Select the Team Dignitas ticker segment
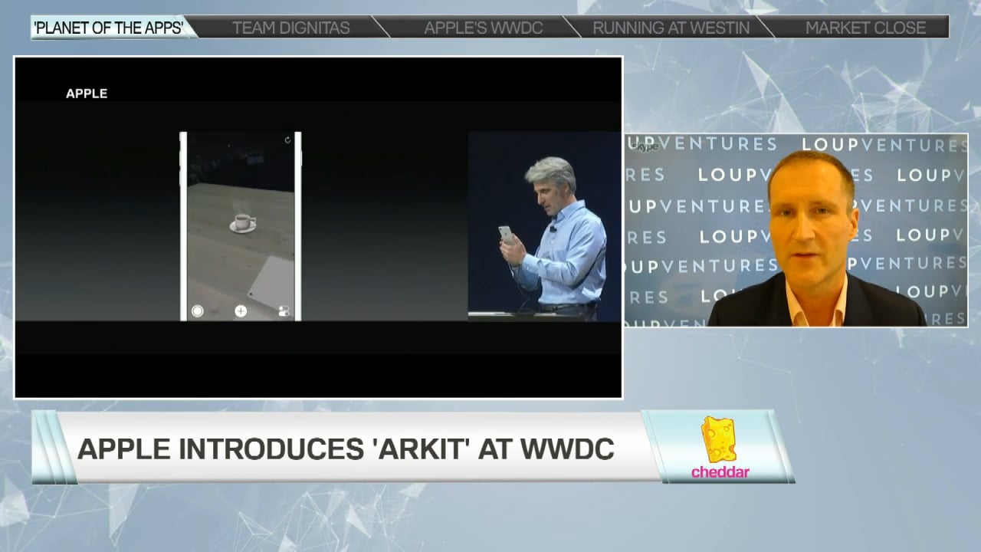981x552 pixels. click(x=290, y=28)
